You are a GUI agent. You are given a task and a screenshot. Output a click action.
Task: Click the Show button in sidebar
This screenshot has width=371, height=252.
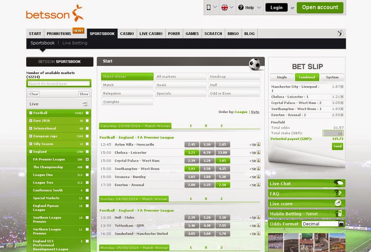pos(84,94)
